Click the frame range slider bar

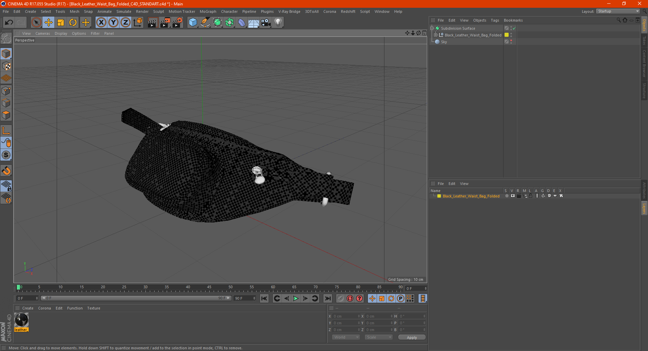click(136, 298)
